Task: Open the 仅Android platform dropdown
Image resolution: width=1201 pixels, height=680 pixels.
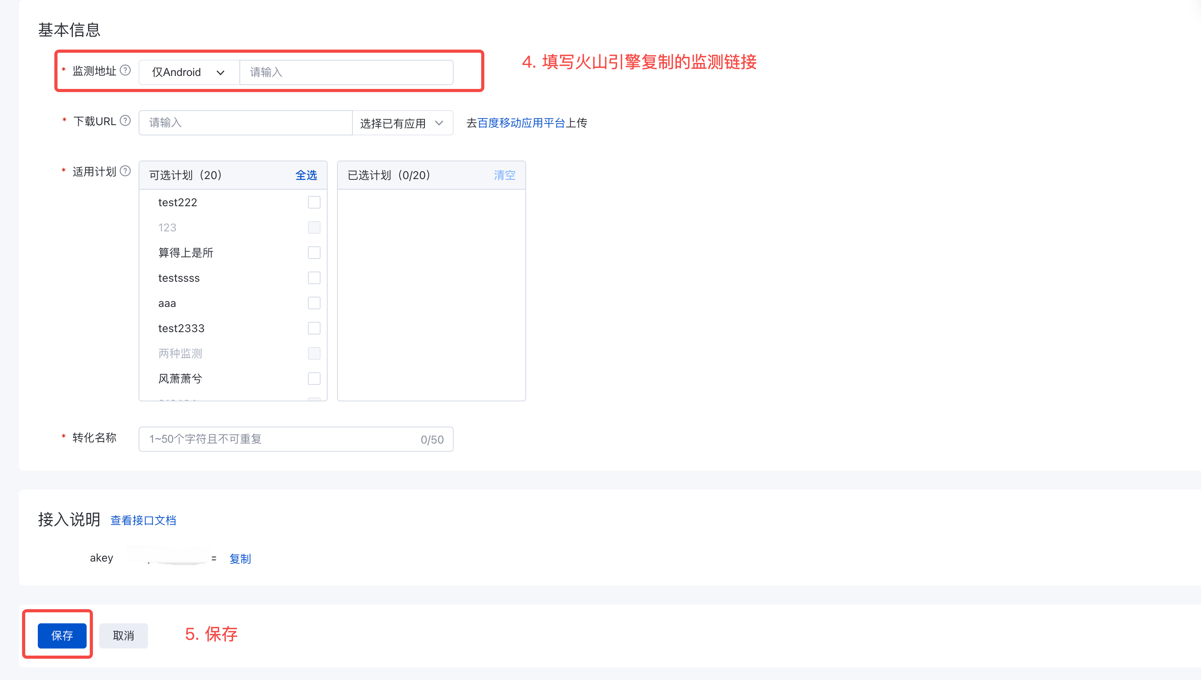Action: click(x=189, y=72)
